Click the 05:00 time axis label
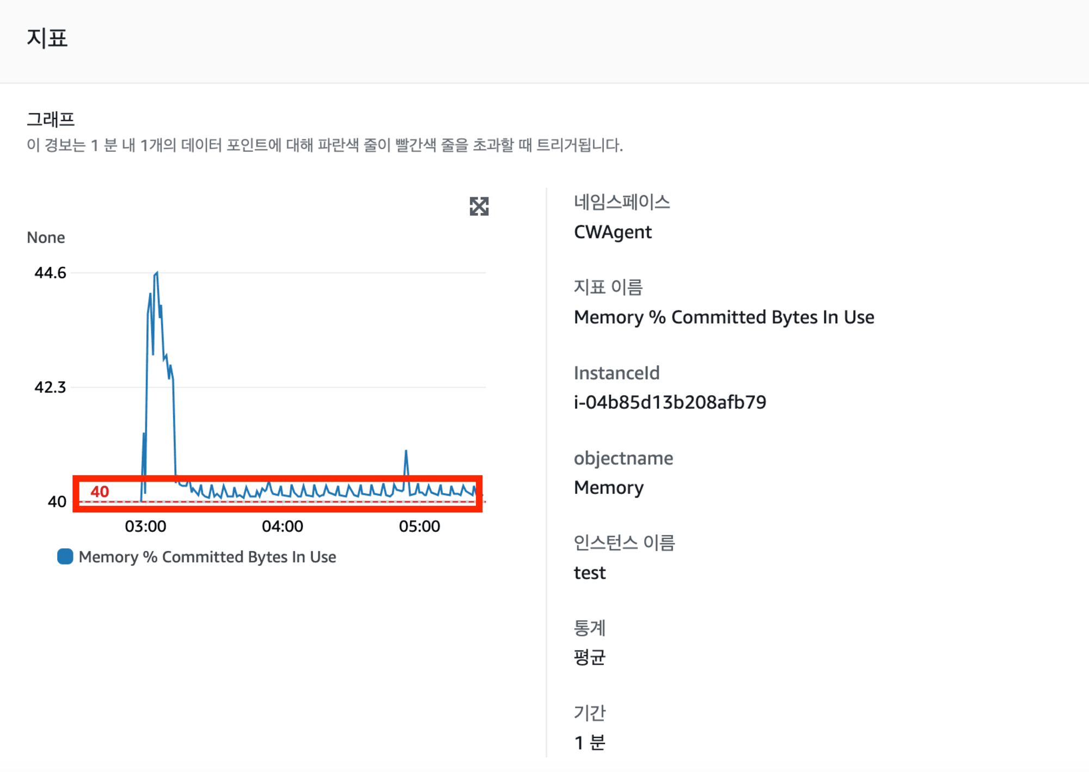The height and width of the screenshot is (772, 1089). (419, 526)
